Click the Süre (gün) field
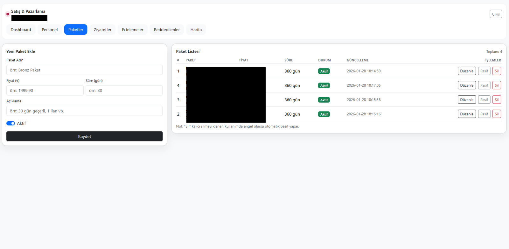The image size is (509, 249). click(124, 91)
